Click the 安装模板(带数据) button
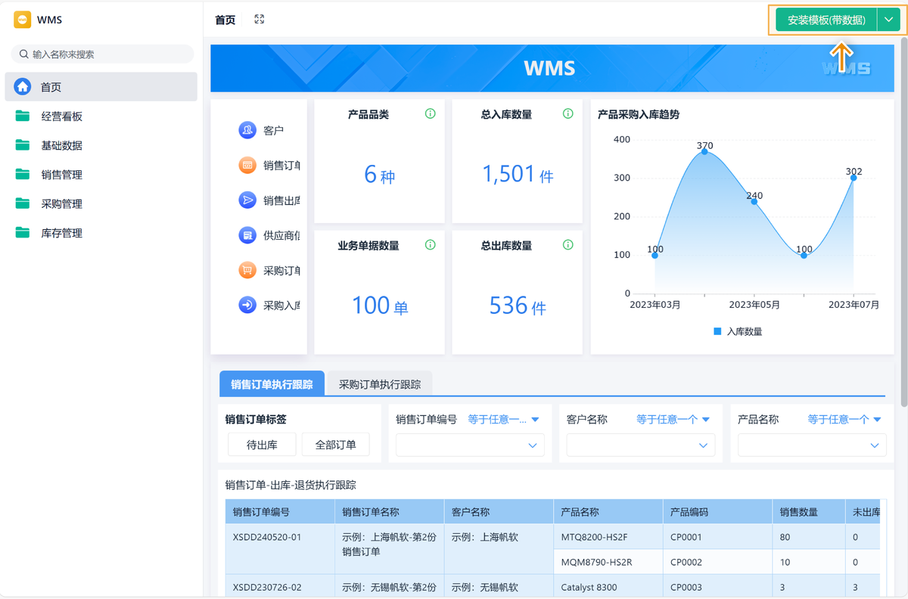Image resolution: width=908 pixels, height=599 pixels. pyautogui.click(x=824, y=19)
